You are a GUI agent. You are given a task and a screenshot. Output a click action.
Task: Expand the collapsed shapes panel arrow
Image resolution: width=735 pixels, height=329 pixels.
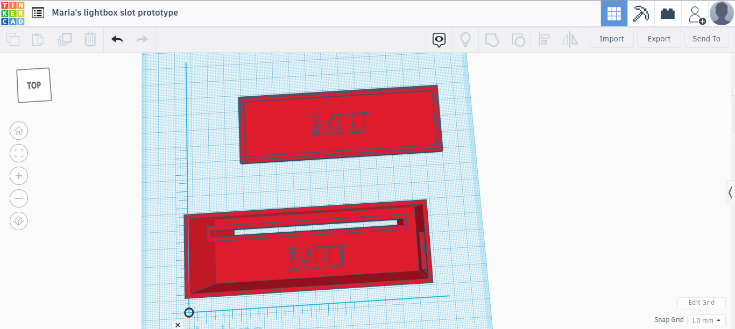click(x=730, y=192)
